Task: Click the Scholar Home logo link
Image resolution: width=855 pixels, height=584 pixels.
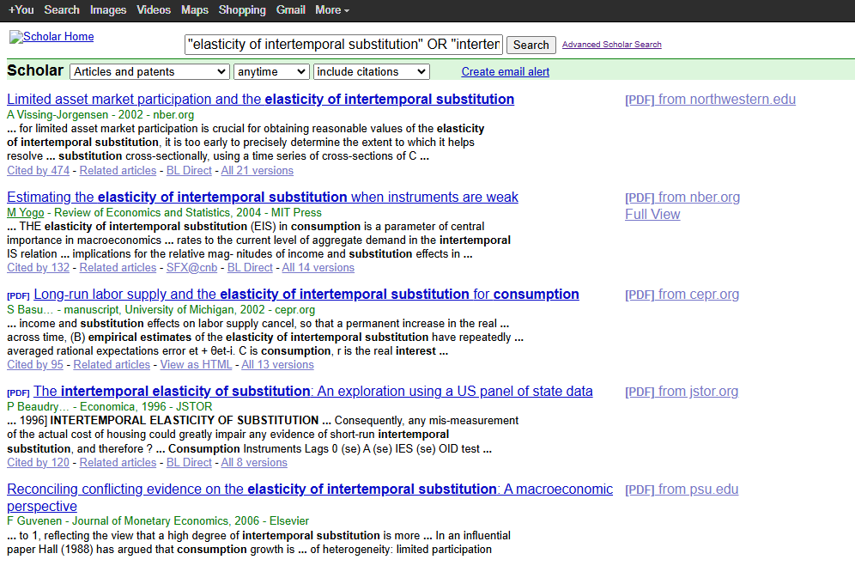Action: (x=52, y=37)
